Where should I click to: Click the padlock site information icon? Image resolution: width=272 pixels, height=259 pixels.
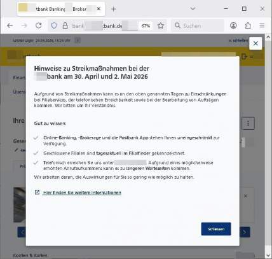65,25
